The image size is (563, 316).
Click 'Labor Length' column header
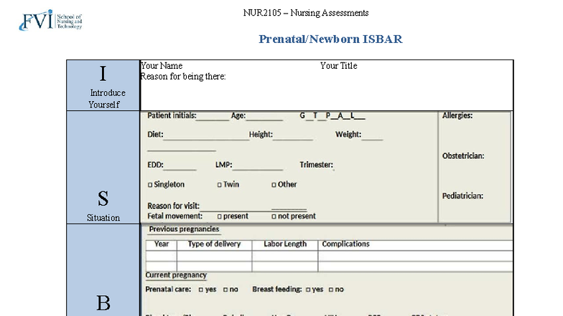(285, 244)
